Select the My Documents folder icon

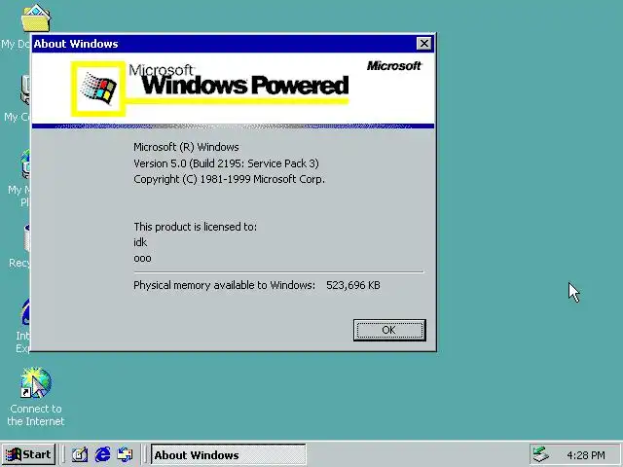click(35, 19)
